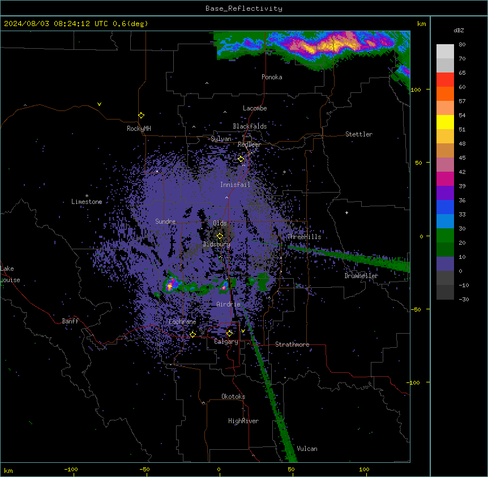Click the dBZ legend heading

pos(459,30)
